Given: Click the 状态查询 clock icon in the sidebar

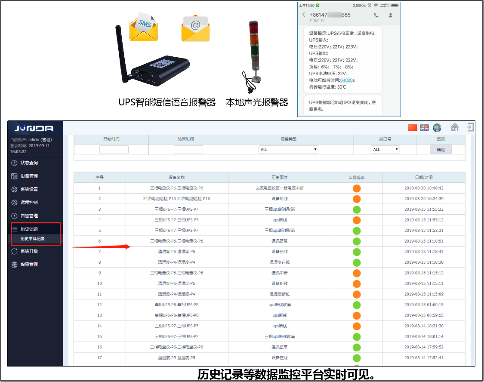Looking at the screenshot, I should pyautogui.click(x=14, y=163).
